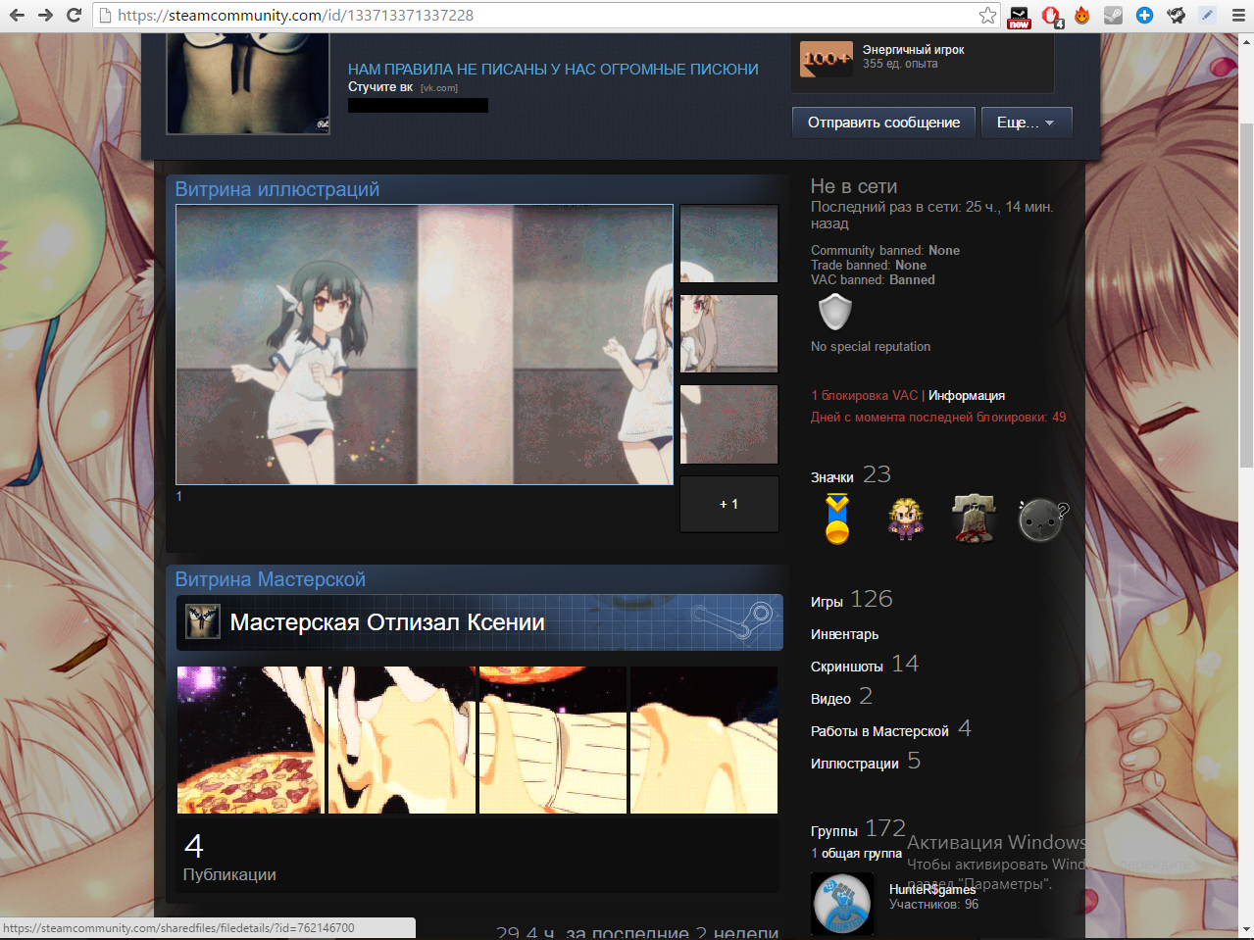The image size is (1254, 940).
Task: Open the third small illustration thumbnail
Action: pos(728,423)
